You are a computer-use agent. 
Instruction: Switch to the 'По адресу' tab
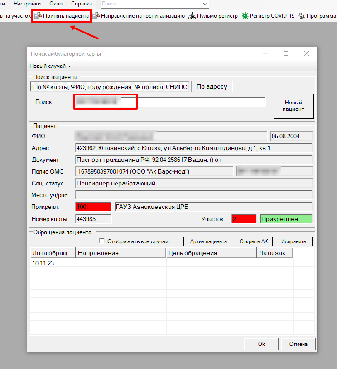(212, 86)
